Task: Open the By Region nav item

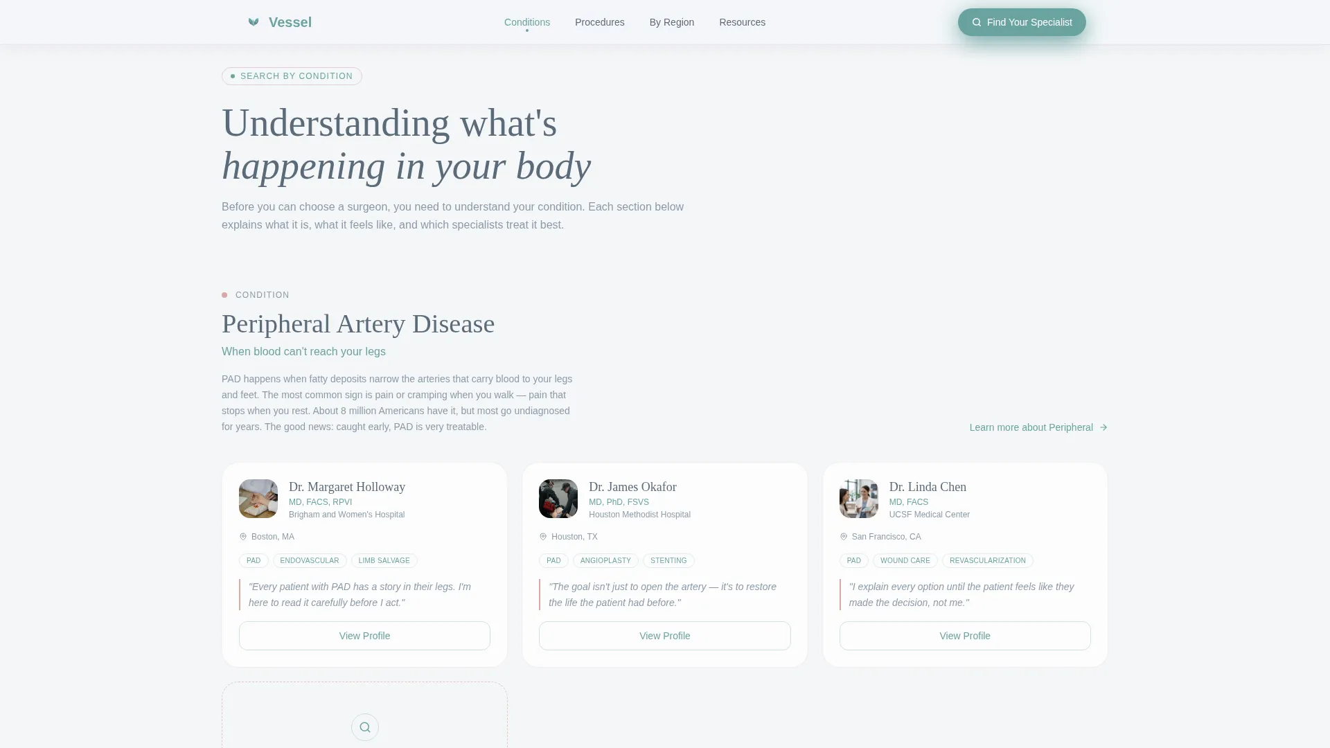Action: point(672,22)
